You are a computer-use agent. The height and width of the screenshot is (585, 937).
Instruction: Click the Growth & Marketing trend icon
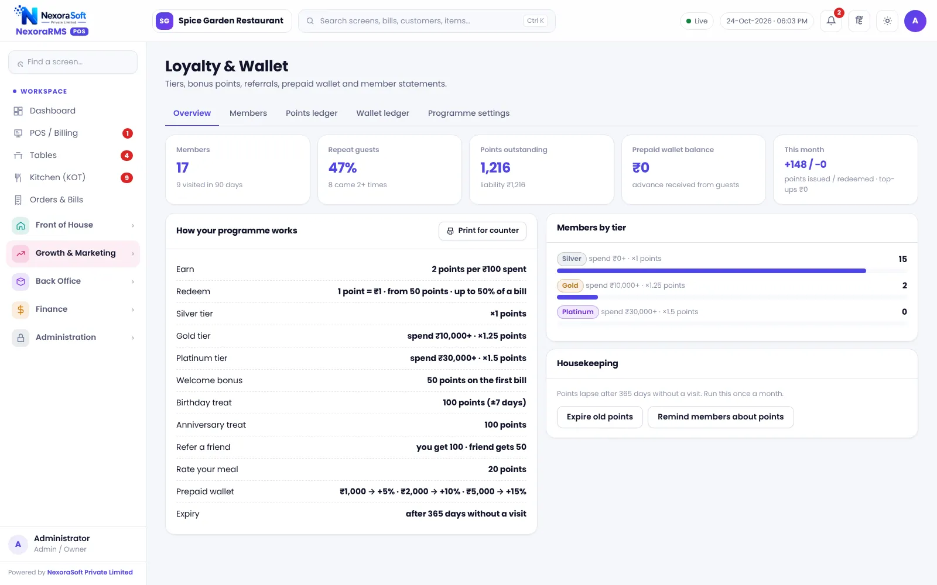20,253
